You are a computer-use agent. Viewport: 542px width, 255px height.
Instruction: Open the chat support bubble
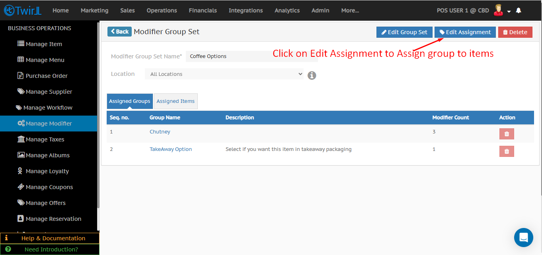pos(523,238)
